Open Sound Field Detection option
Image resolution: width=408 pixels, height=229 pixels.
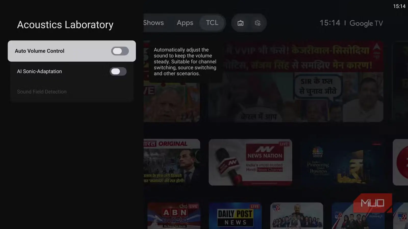pos(72,92)
